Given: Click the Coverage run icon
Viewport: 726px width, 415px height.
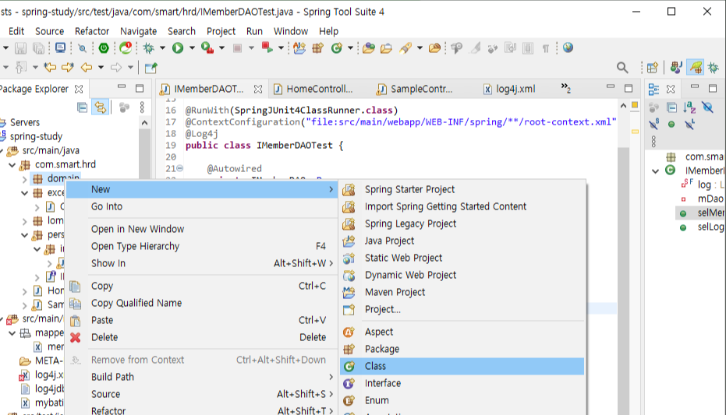Looking at the screenshot, I should click(207, 48).
